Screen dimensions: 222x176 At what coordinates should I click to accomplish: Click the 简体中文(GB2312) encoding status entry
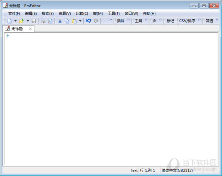click(177, 170)
